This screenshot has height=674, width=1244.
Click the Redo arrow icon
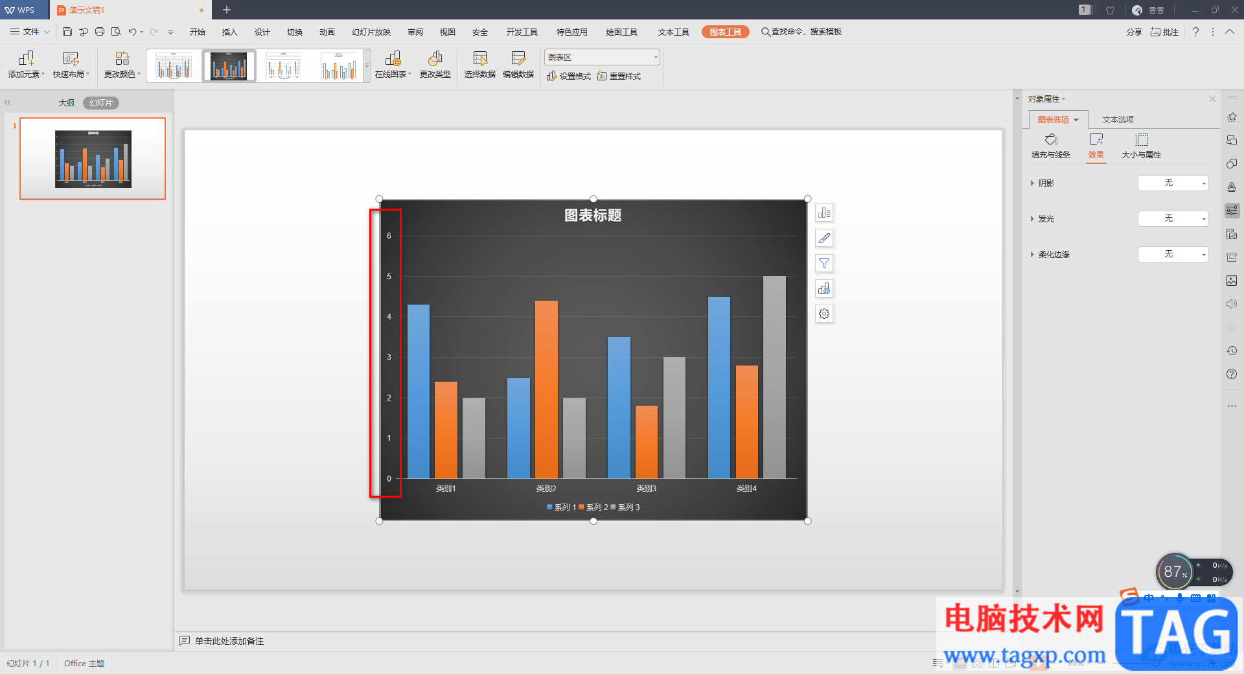[154, 32]
